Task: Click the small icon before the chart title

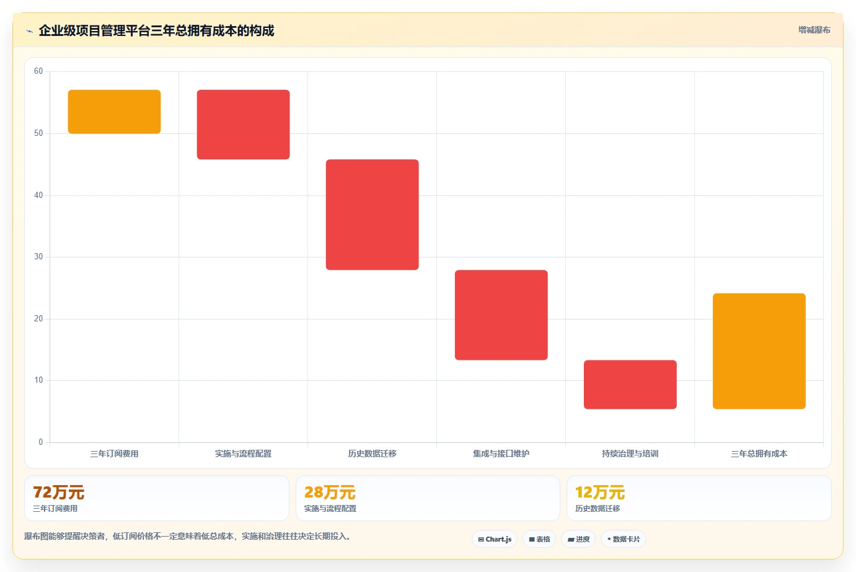Action: 29,31
